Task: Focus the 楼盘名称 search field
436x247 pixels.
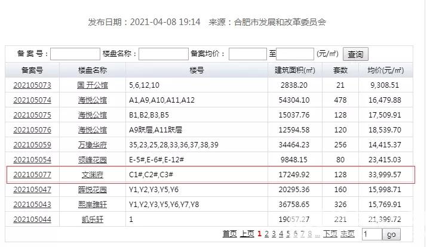Action: point(164,54)
